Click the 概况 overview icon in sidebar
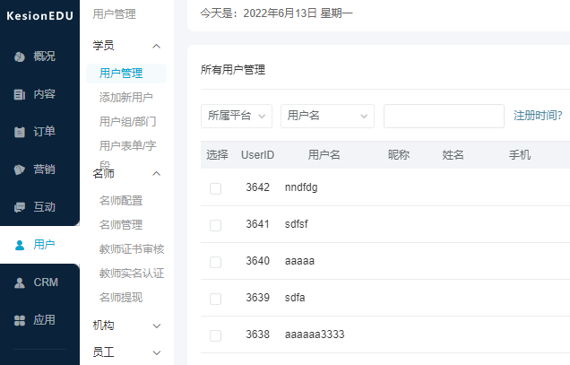The height and width of the screenshot is (365, 570). pos(20,56)
